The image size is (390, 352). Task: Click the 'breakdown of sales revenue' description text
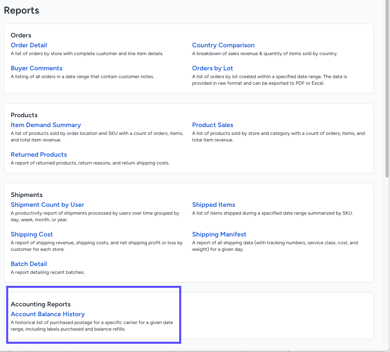coord(265,53)
